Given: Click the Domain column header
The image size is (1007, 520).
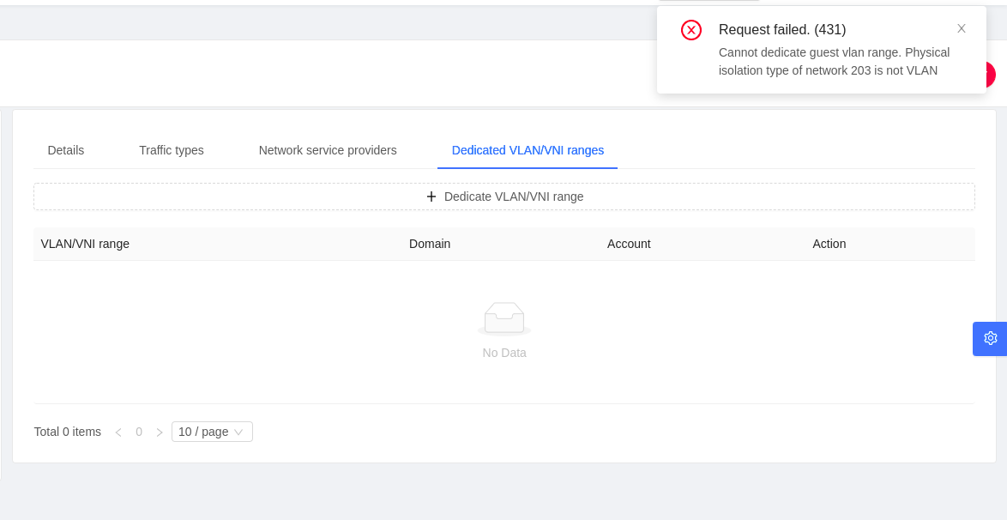Looking at the screenshot, I should pos(430,244).
